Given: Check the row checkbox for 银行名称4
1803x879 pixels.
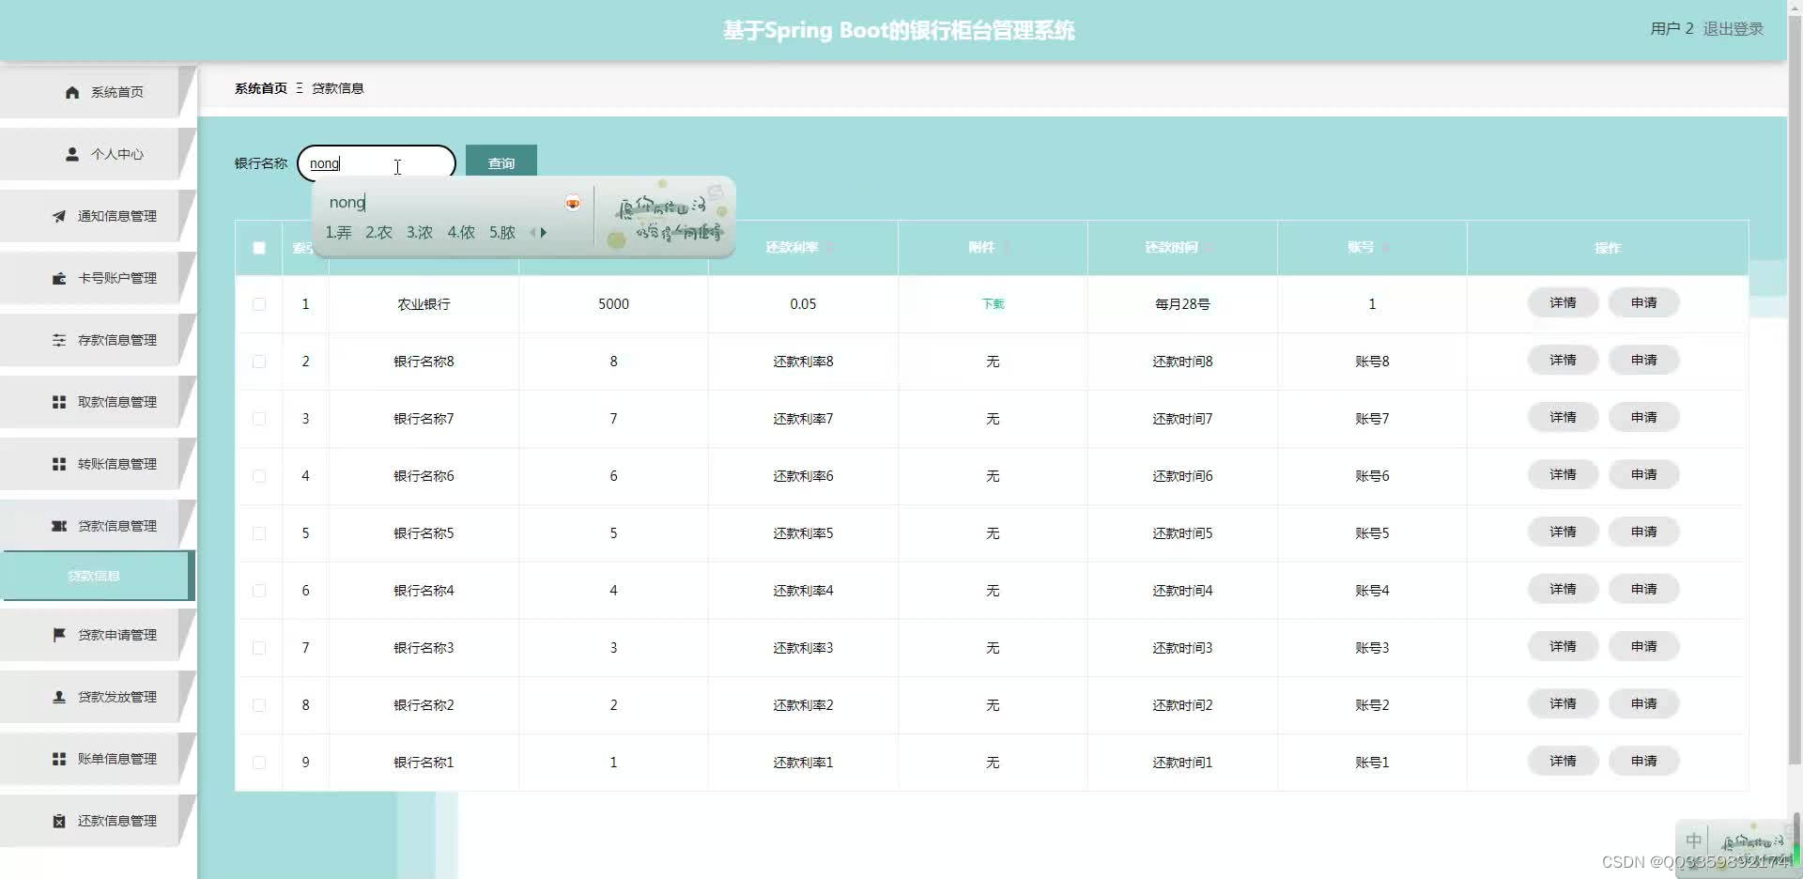Looking at the screenshot, I should (x=259, y=591).
